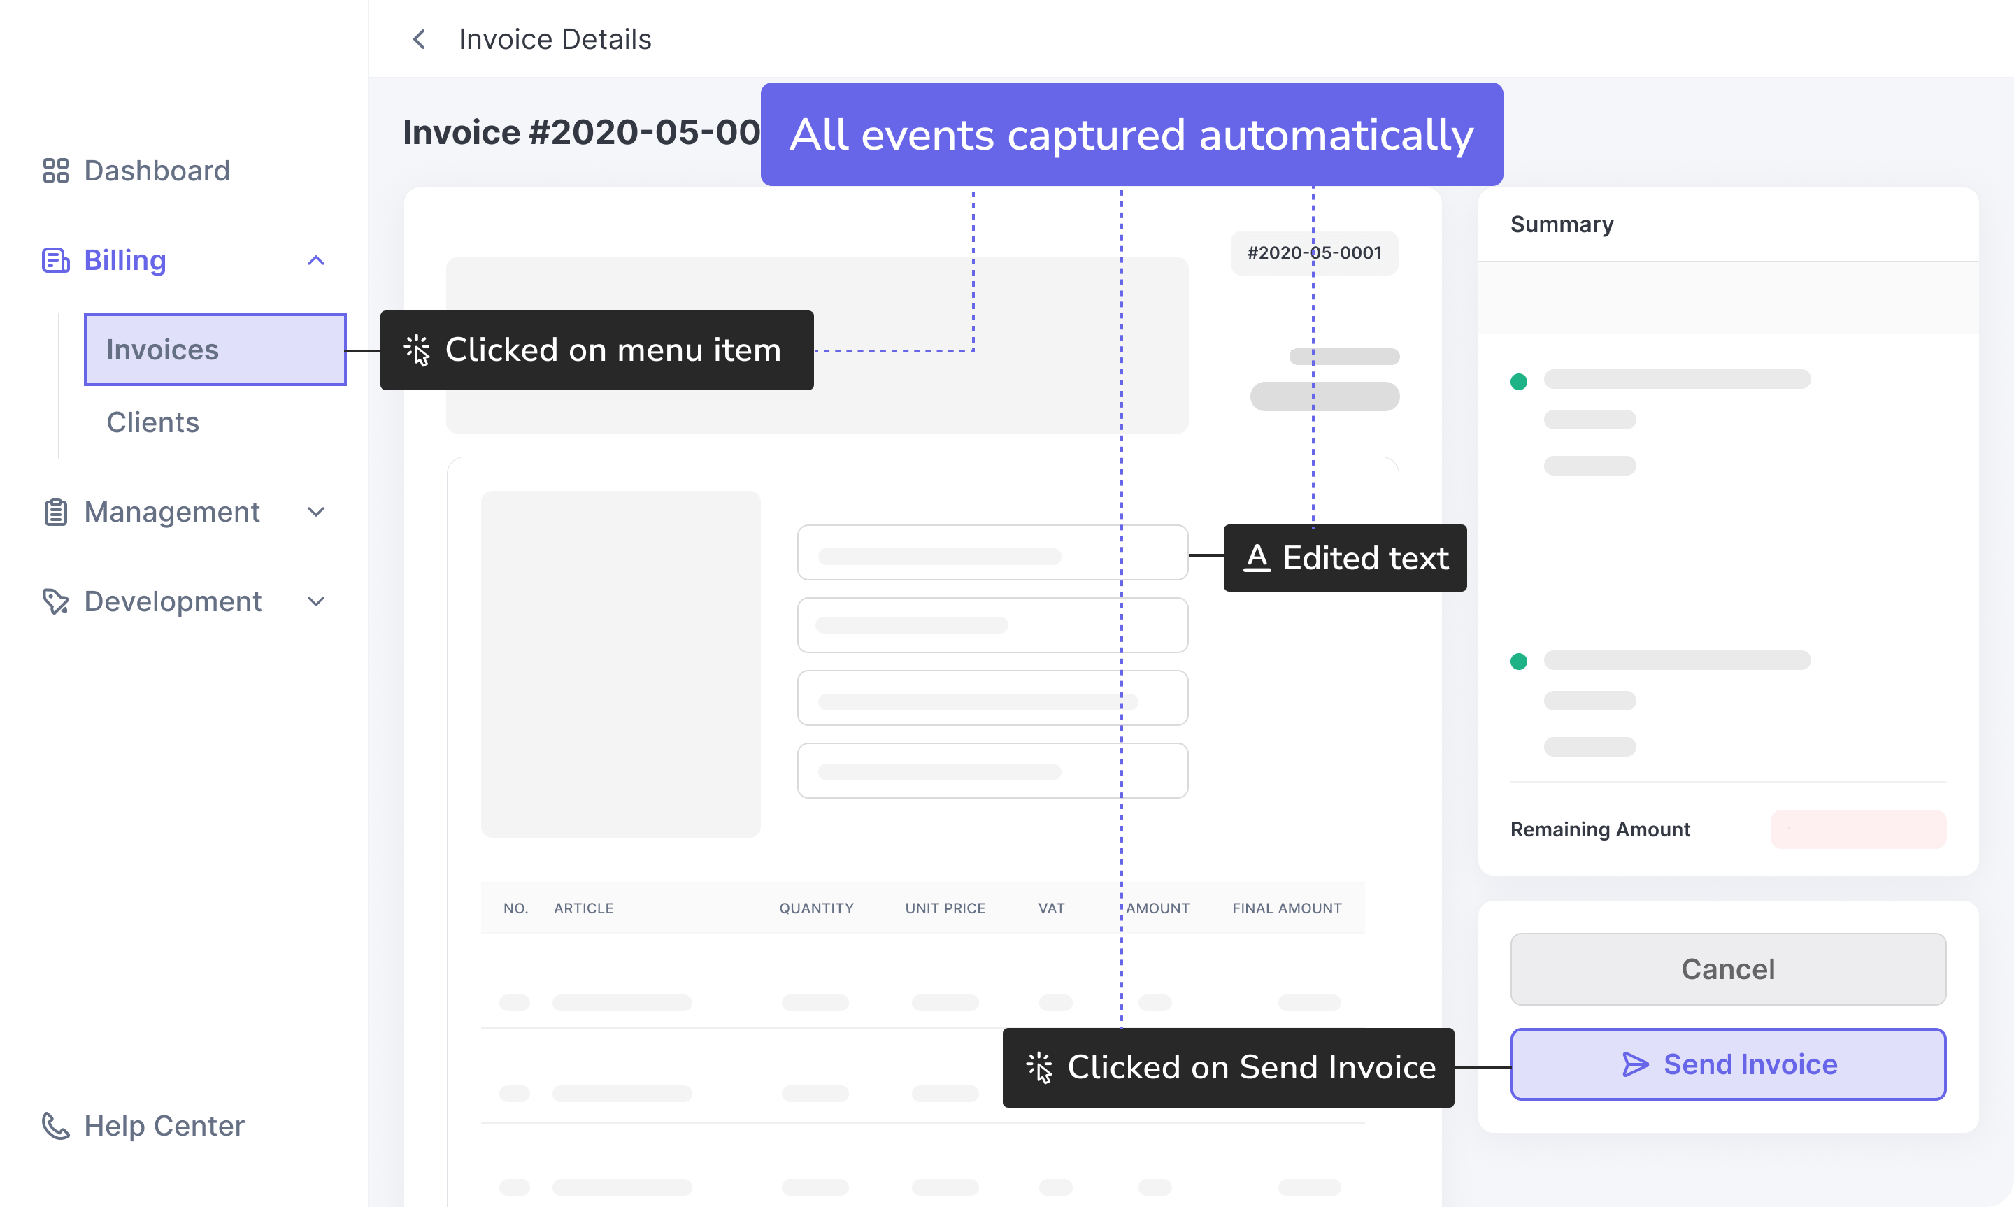Image resolution: width=2014 pixels, height=1207 pixels.
Task: Select Clients in the sidebar
Action: (x=152, y=422)
